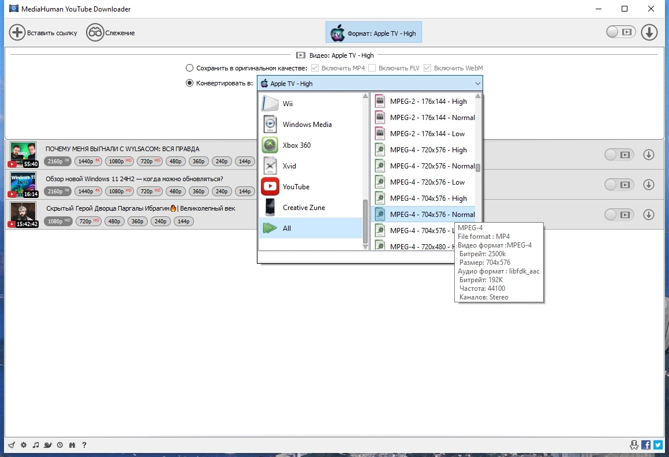Click the Facebook icon
Image resolution: width=669 pixels, height=457 pixels.
646,445
